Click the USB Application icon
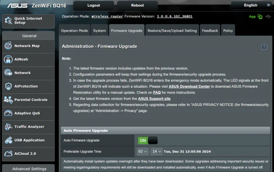Viewport: 274px width, 172px height. pyautogui.click(x=8, y=140)
